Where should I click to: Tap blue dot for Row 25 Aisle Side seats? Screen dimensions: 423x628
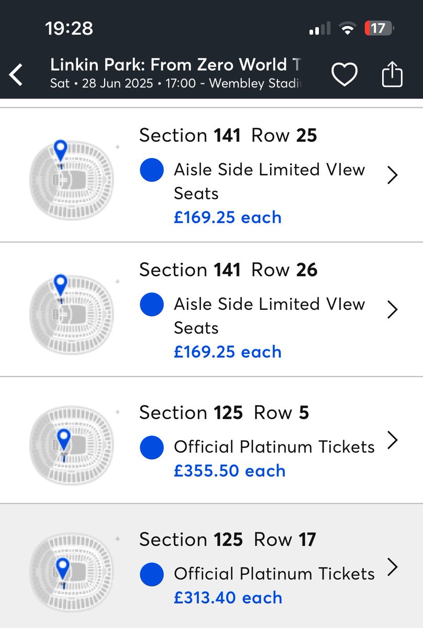[152, 170]
